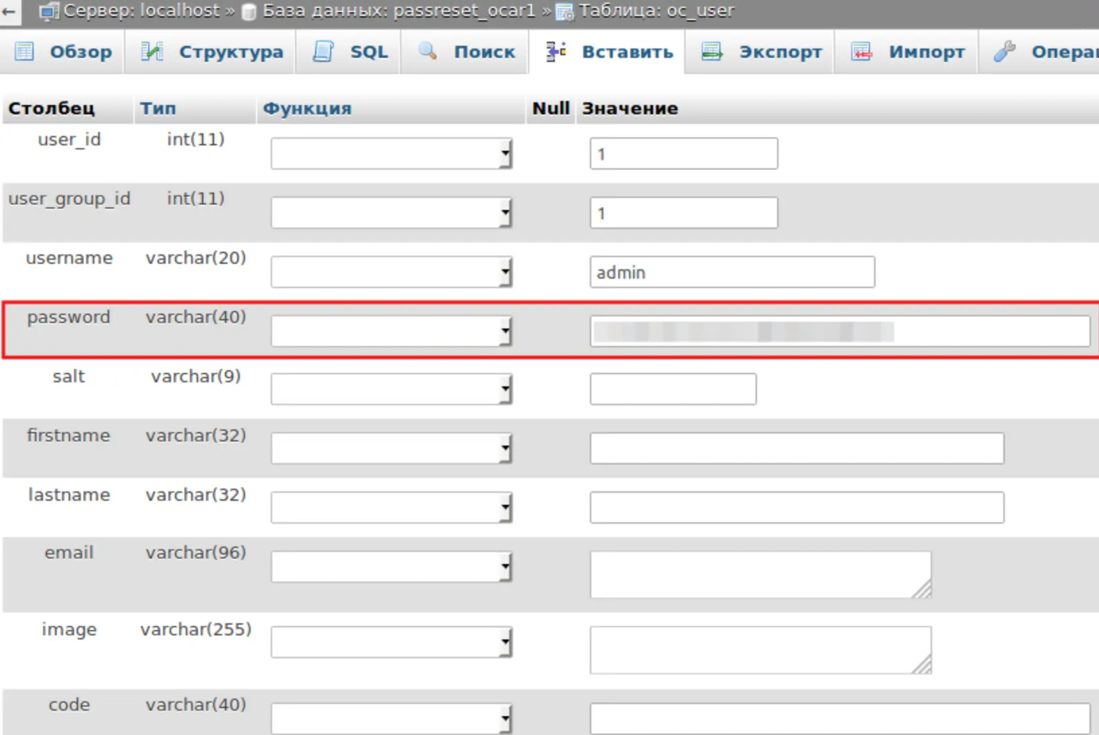1099x735 pixels.
Task: Click the password value field
Action: (840, 331)
